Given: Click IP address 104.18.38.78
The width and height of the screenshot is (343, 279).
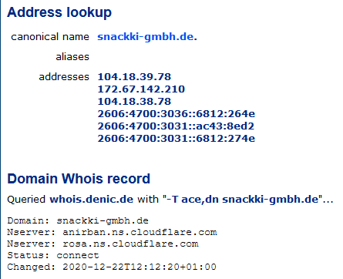Looking at the screenshot, I should click(x=134, y=102).
